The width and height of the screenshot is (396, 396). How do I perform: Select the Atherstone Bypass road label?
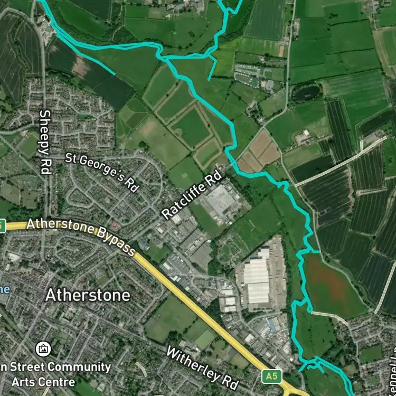tap(81, 236)
